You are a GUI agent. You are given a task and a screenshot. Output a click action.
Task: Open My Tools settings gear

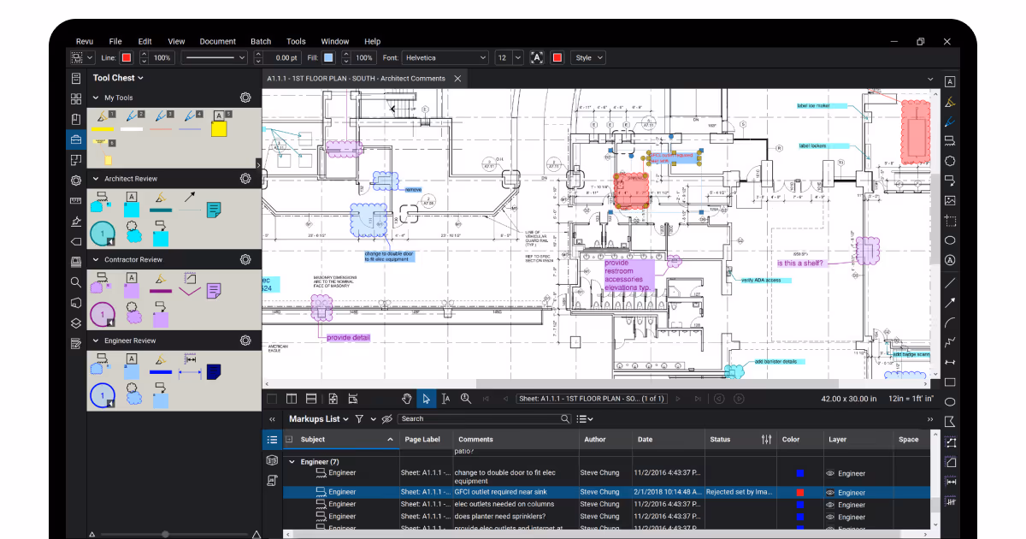[x=245, y=98]
